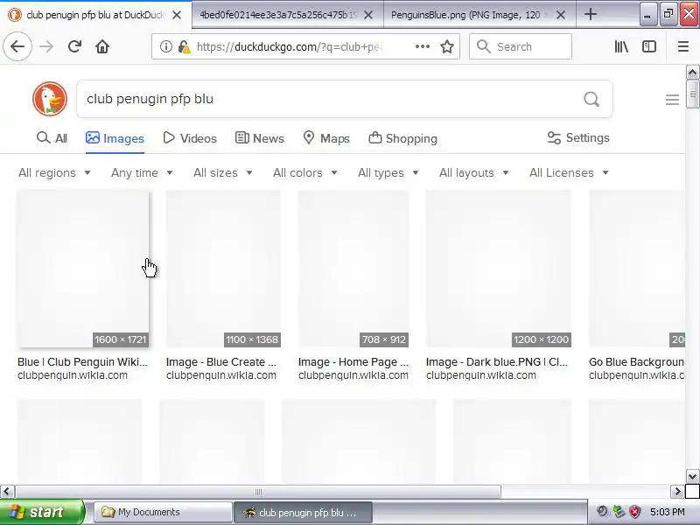Switch to Shopping results
The width and height of the screenshot is (700, 525).
402,138
